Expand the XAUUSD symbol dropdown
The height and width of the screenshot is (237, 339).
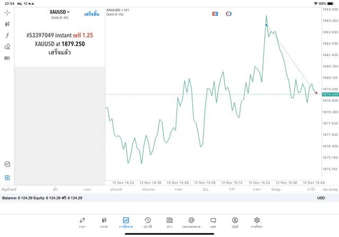[60, 12]
